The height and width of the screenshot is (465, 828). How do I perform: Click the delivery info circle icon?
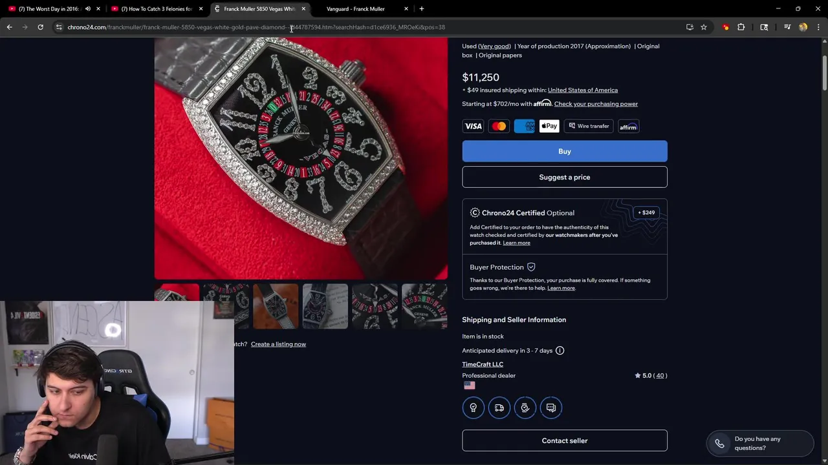(x=560, y=351)
